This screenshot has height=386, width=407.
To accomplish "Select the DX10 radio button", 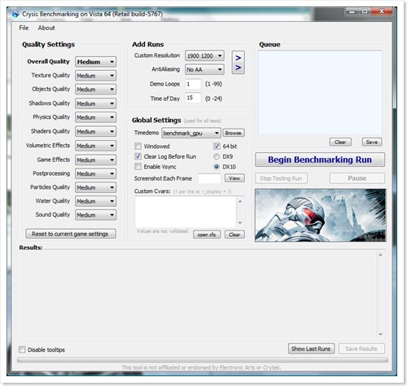I will tap(217, 167).
